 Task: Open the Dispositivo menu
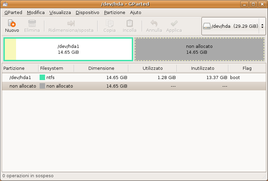coord(87,12)
